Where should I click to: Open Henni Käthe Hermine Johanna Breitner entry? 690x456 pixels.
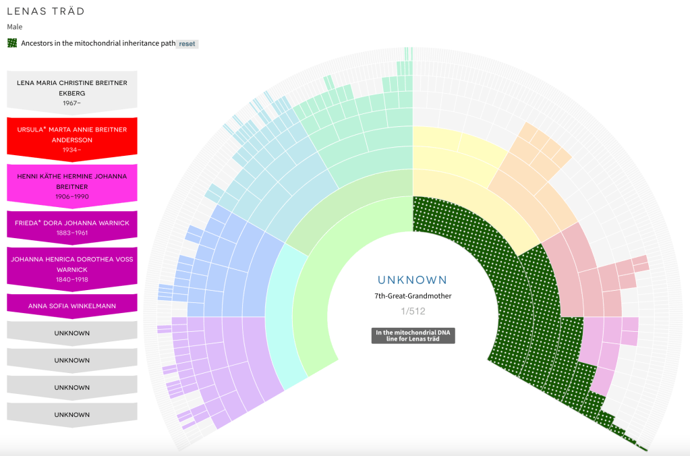pos(72,186)
